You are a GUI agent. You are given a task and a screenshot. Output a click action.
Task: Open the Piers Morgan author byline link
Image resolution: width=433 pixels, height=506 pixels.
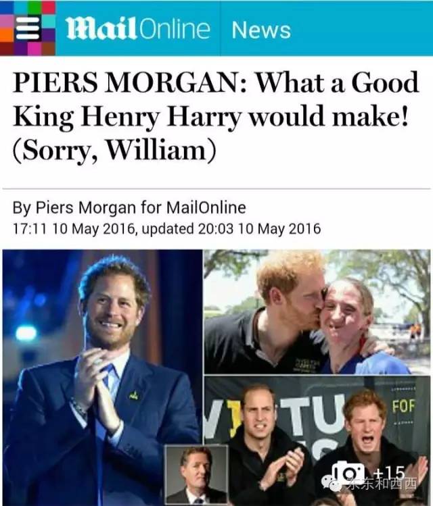click(87, 207)
